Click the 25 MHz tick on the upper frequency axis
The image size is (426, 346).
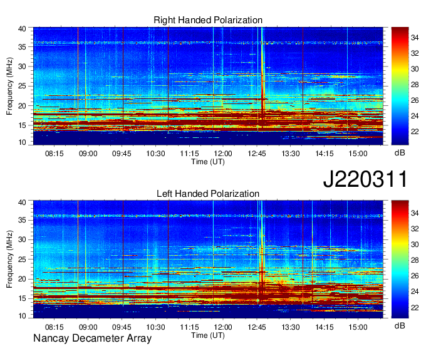[x=22, y=86]
